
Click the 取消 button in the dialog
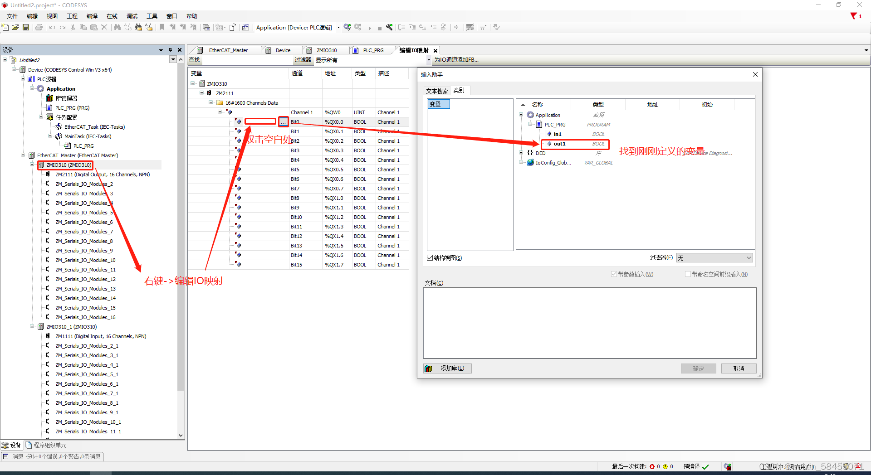[x=739, y=368]
